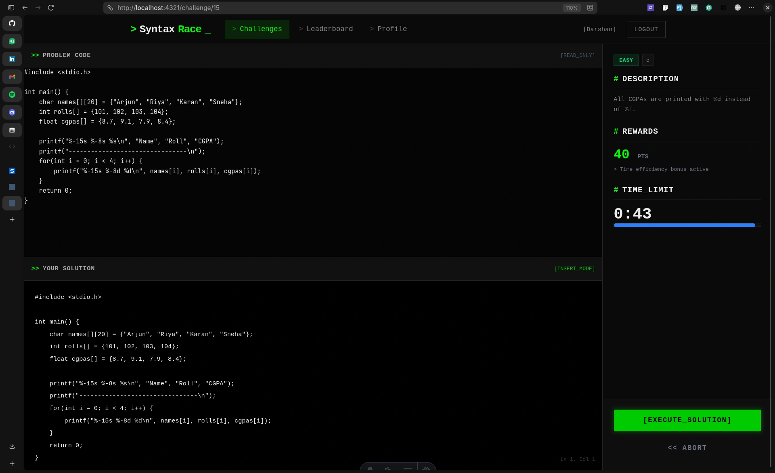Click the green camera screenshot extension icon

pos(709,8)
